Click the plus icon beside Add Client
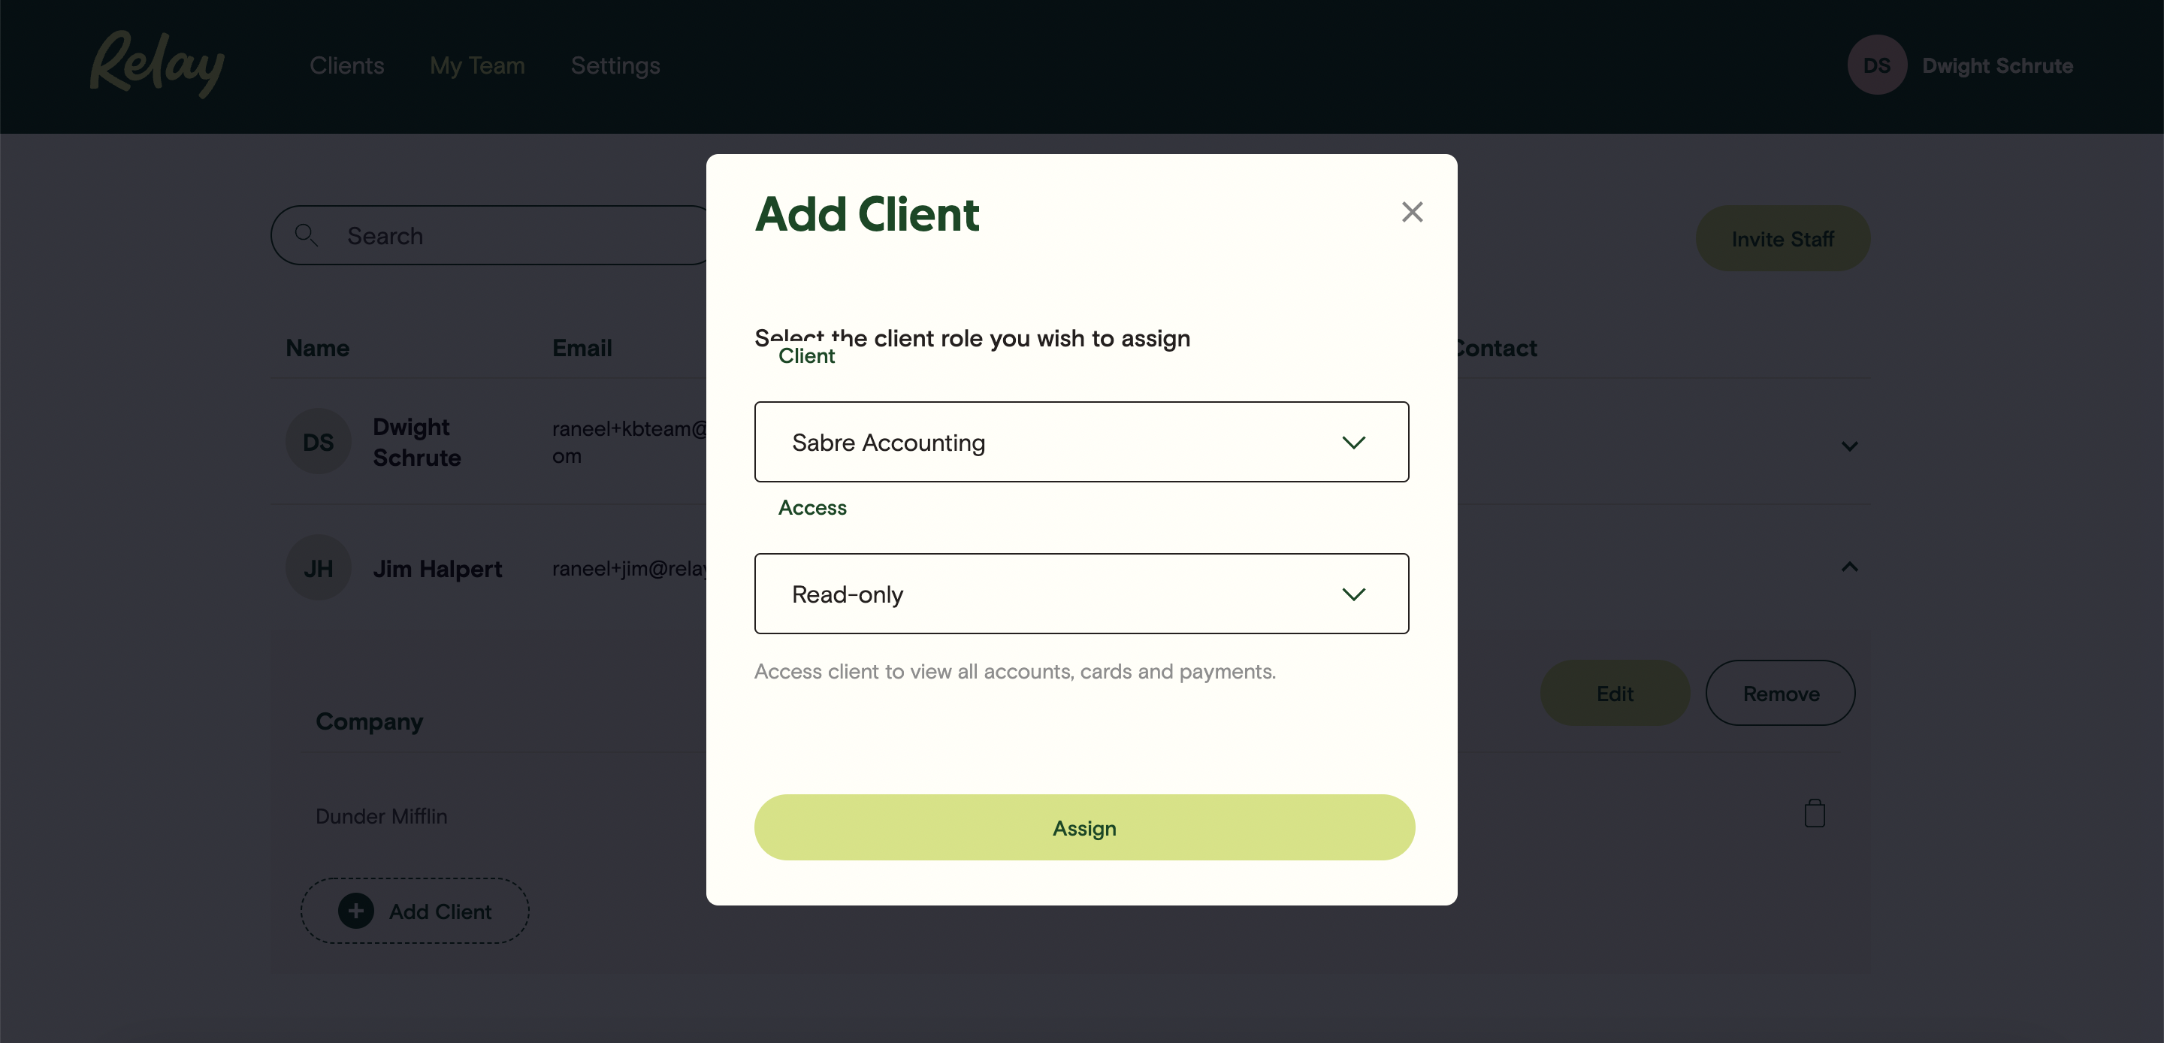The width and height of the screenshot is (2164, 1043). click(356, 911)
